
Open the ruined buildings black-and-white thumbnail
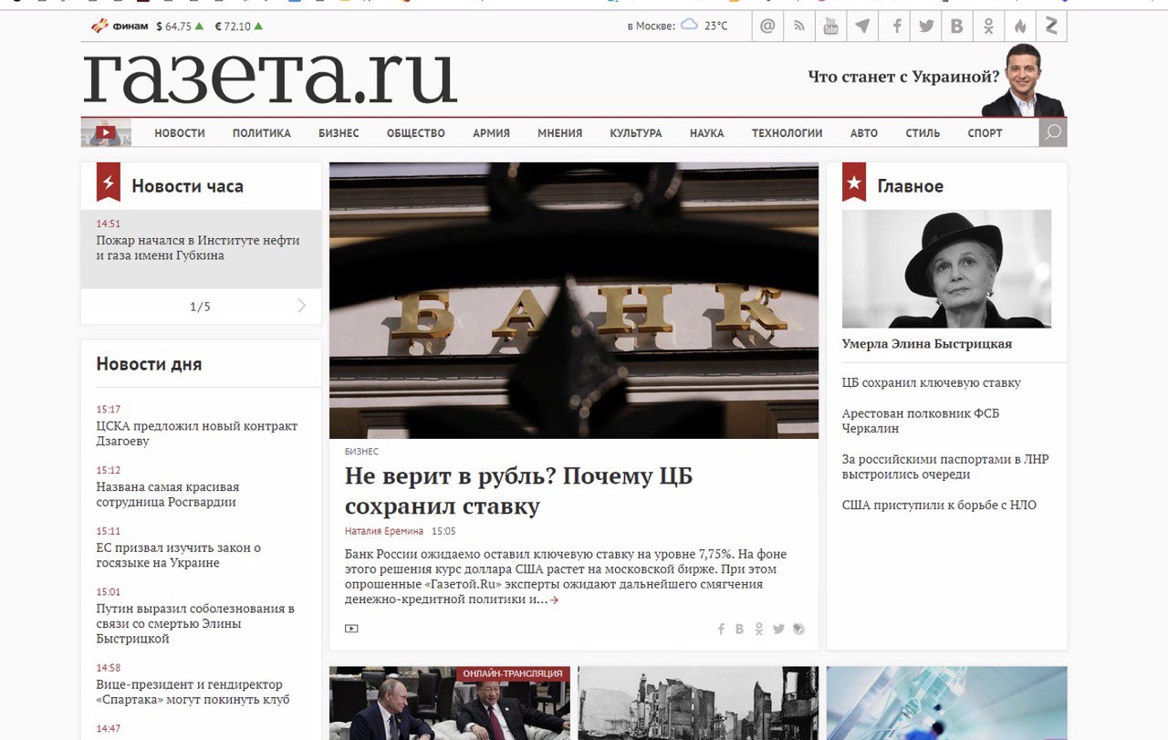pyautogui.click(x=698, y=704)
